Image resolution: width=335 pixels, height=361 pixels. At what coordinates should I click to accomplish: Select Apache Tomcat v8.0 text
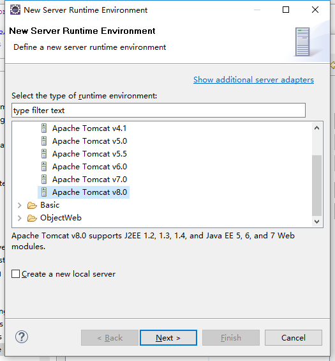click(x=89, y=192)
